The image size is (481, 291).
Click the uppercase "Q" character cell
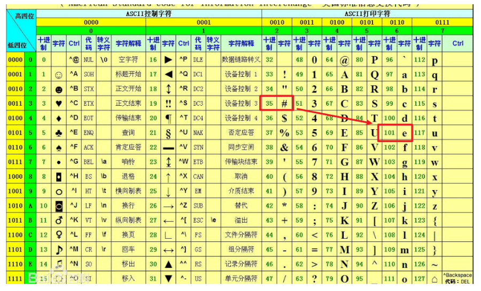375,74
